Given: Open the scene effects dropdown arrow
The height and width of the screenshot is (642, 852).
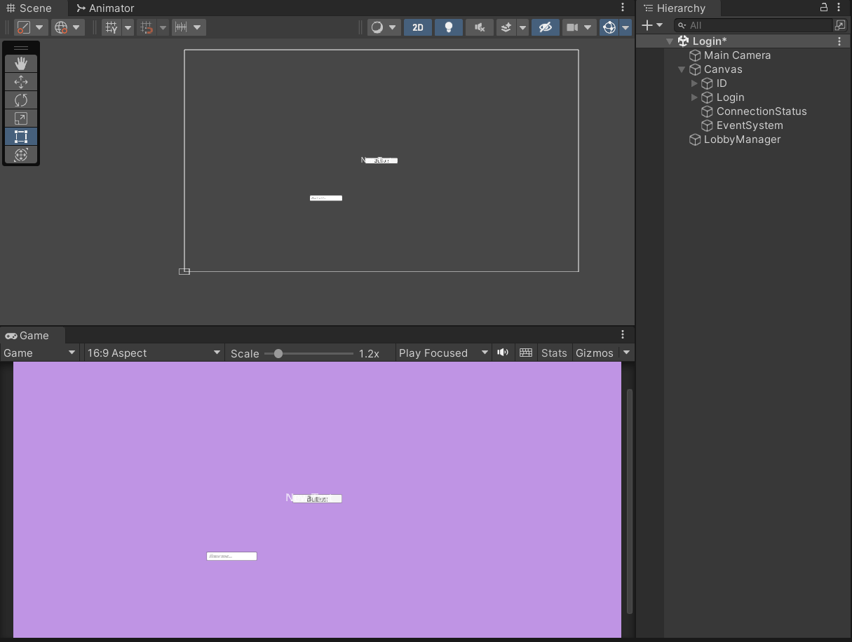Looking at the screenshot, I should (x=522, y=27).
